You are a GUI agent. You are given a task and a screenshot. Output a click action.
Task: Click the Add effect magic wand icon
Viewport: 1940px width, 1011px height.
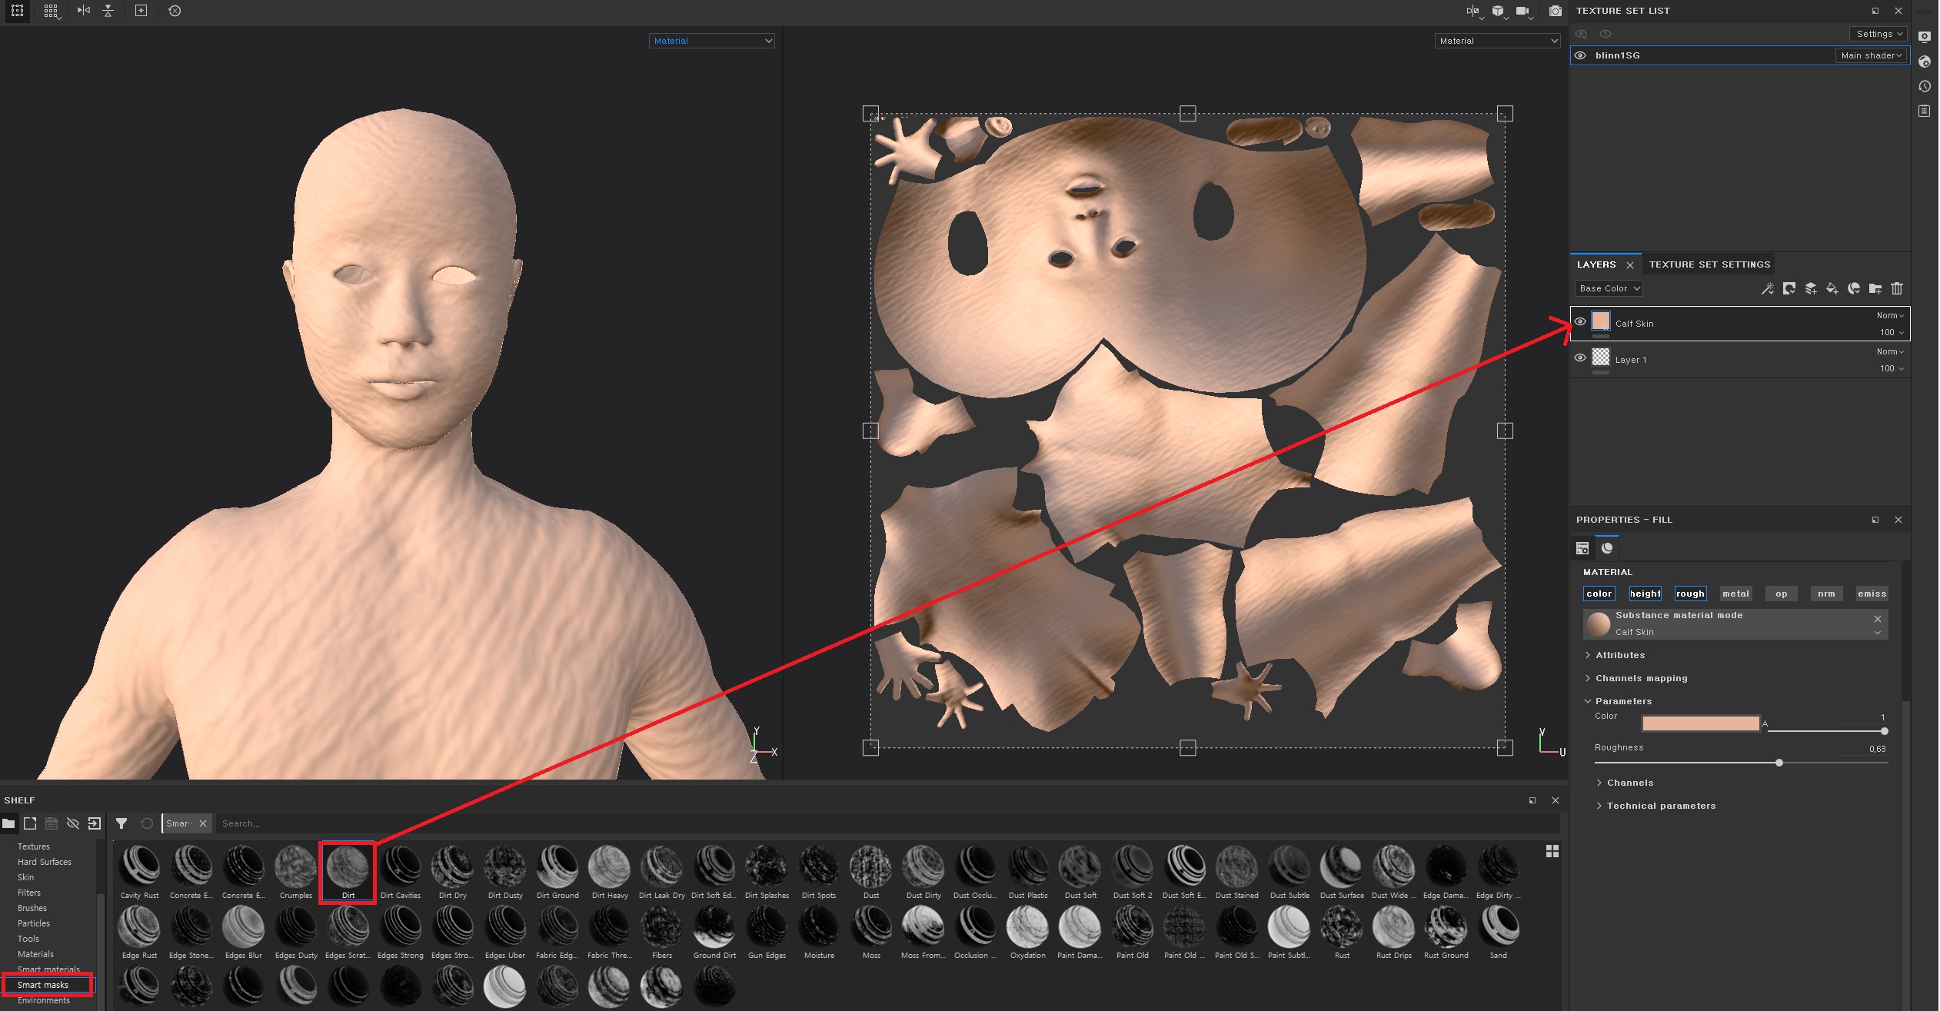point(1768,289)
